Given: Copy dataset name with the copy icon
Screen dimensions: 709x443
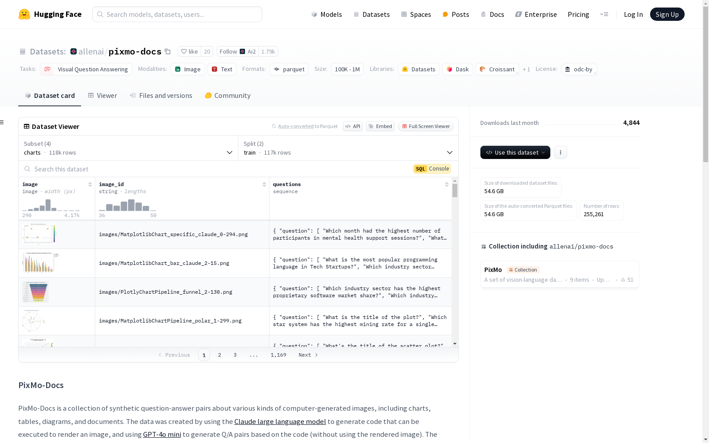Looking at the screenshot, I should [168, 51].
